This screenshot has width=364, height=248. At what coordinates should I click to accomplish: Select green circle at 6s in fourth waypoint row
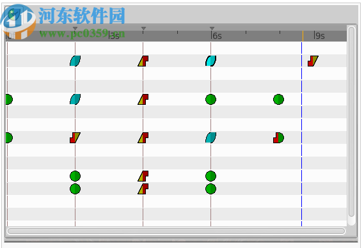point(210,176)
